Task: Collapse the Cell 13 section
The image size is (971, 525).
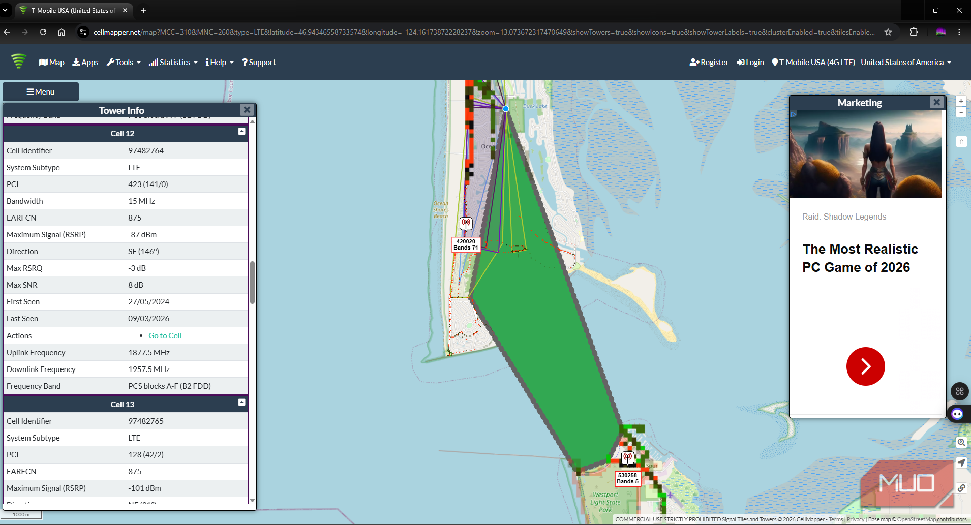Action: click(241, 403)
